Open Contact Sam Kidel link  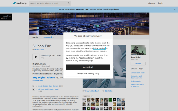(x=137, y=73)
